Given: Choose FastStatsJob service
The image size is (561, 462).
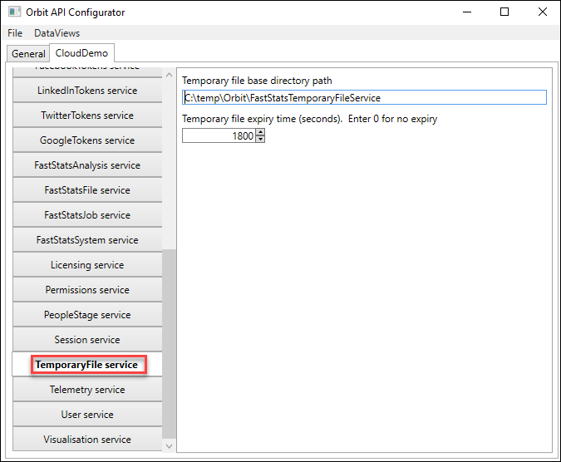Looking at the screenshot, I should tap(87, 215).
